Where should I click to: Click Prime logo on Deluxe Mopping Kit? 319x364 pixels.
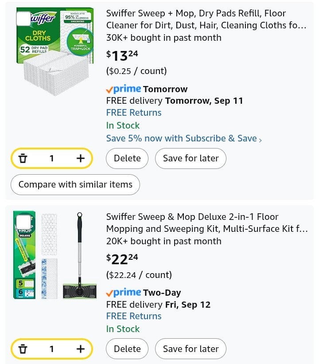click(124, 293)
